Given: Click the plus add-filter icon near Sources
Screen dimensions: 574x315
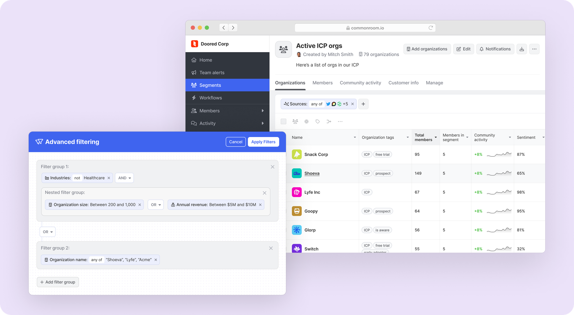Looking at the screenshot, I should 363,104.
